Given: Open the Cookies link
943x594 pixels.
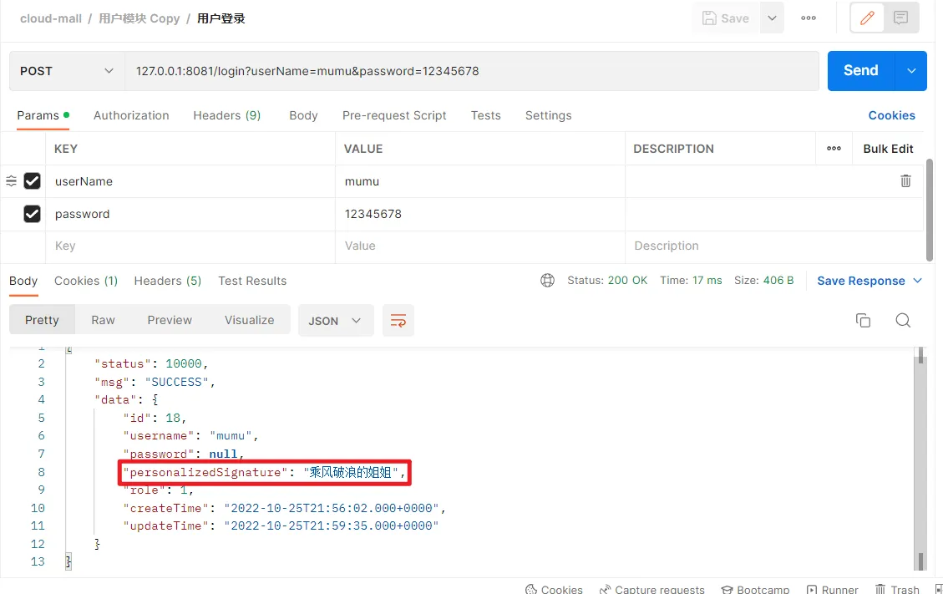Looking at the screenshot, I should [891, 115].
